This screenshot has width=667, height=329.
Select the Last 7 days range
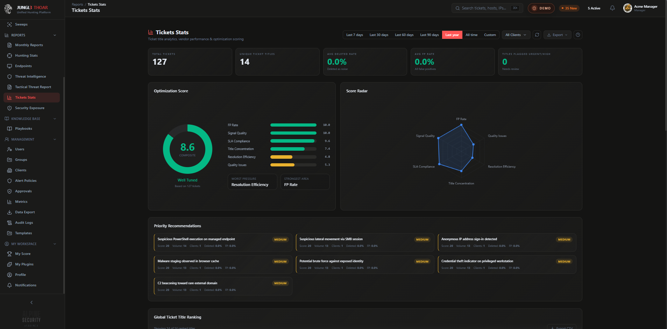[x=355, y=35]
